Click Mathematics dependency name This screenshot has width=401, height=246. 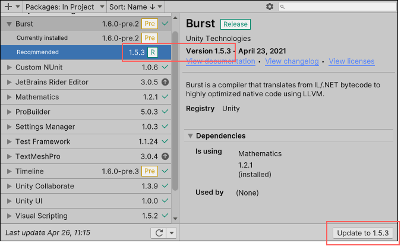(260, 154)
